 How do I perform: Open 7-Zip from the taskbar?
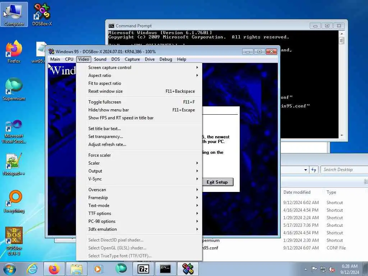click(x=143, y=269)
